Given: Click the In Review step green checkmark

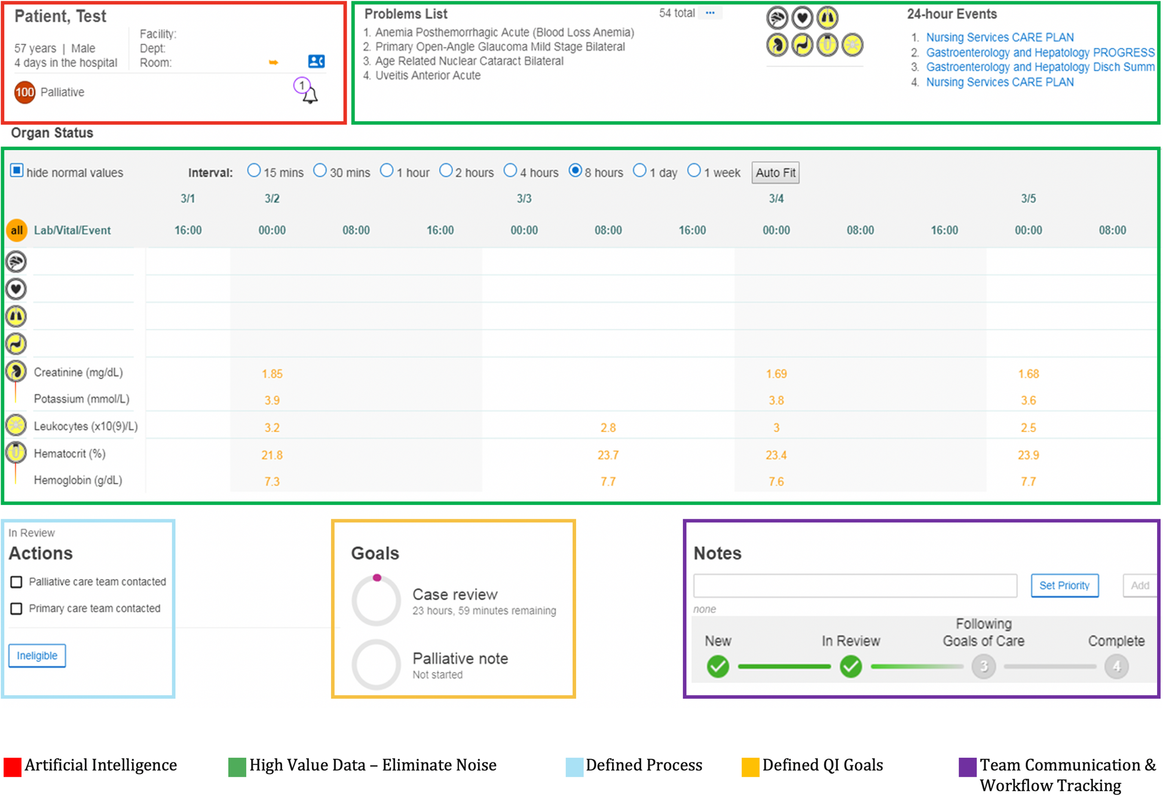Looking at the screenshot, I should point(850,666).
